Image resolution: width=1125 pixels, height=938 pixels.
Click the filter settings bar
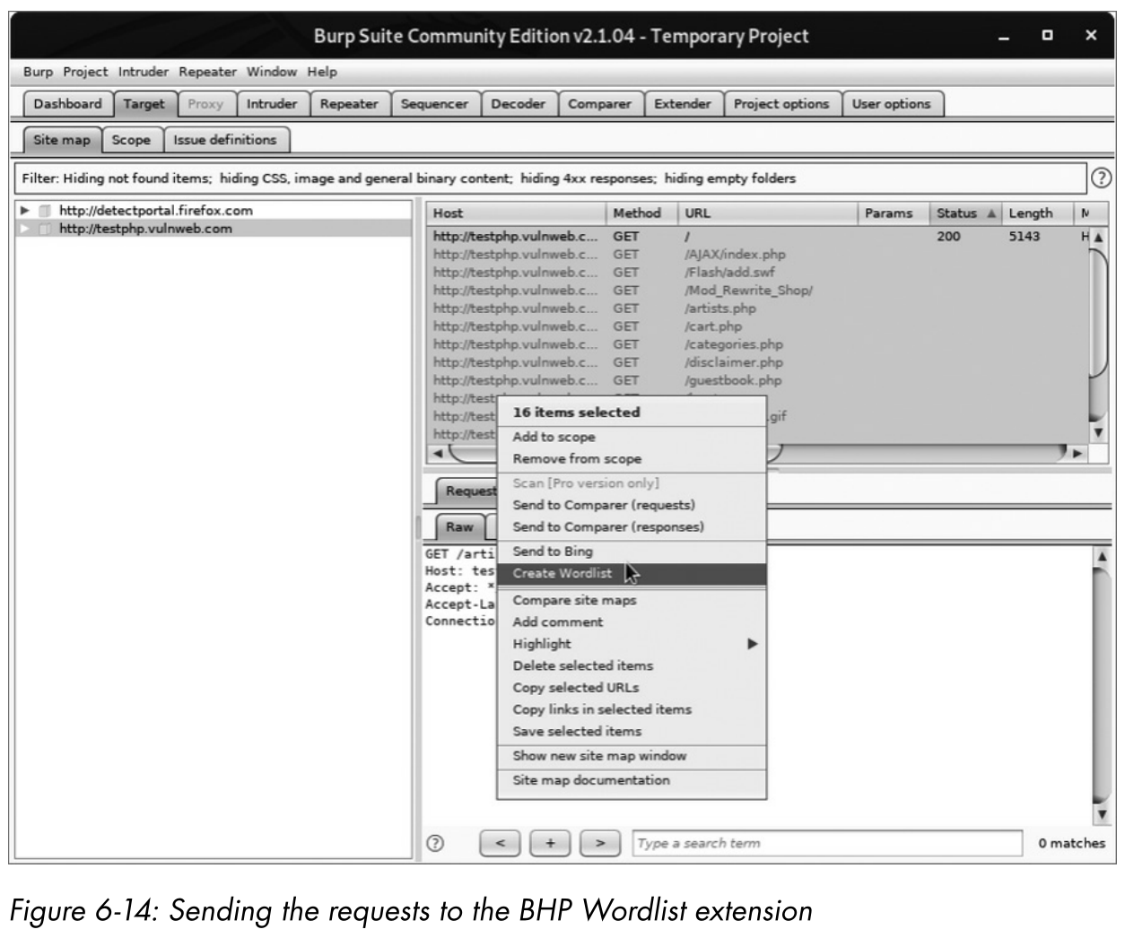tap(550, 178)
